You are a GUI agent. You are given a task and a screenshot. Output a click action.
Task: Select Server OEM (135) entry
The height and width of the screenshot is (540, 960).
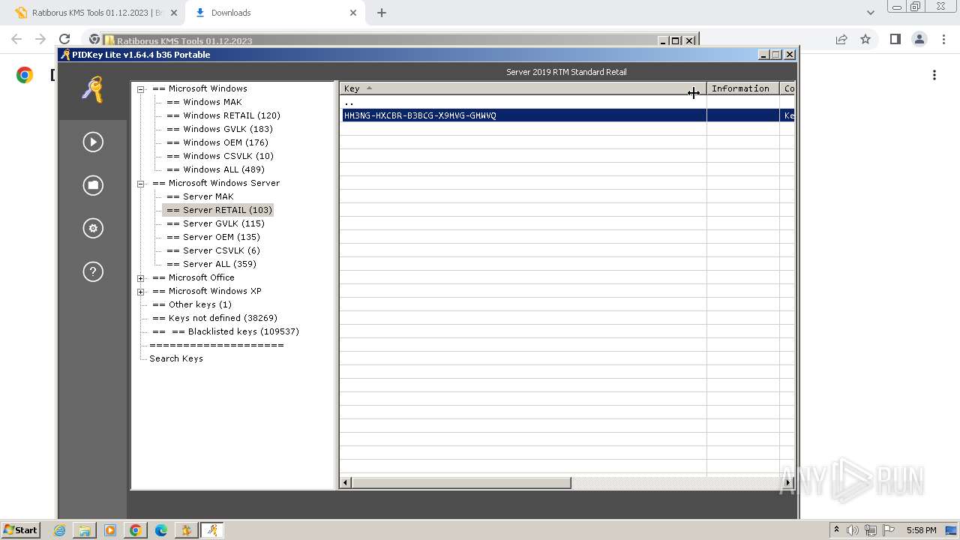(x=213, y=237)
